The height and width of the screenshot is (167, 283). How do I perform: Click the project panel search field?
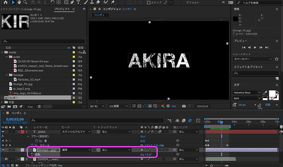[43, 41]
